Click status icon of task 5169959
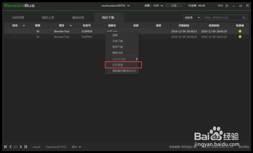Image resolution: width=253 pixels, height=153 pixels. tap(15, 31)
